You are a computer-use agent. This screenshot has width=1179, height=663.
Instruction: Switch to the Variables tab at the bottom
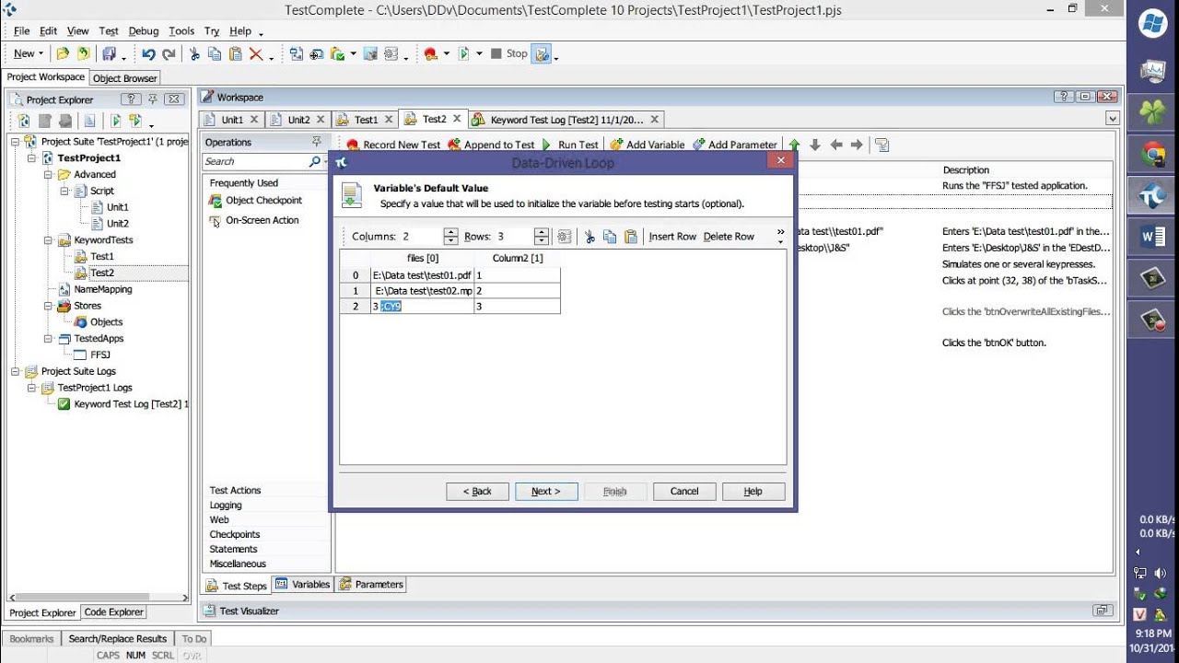click(x=302, y=585)
